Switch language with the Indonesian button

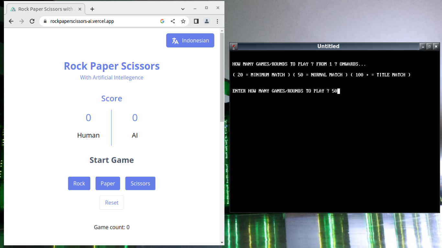click(190, 40)
